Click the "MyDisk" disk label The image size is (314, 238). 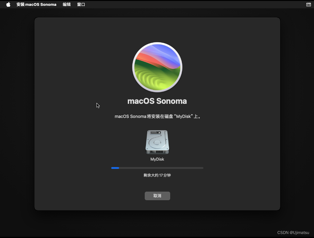click(157, 159)
